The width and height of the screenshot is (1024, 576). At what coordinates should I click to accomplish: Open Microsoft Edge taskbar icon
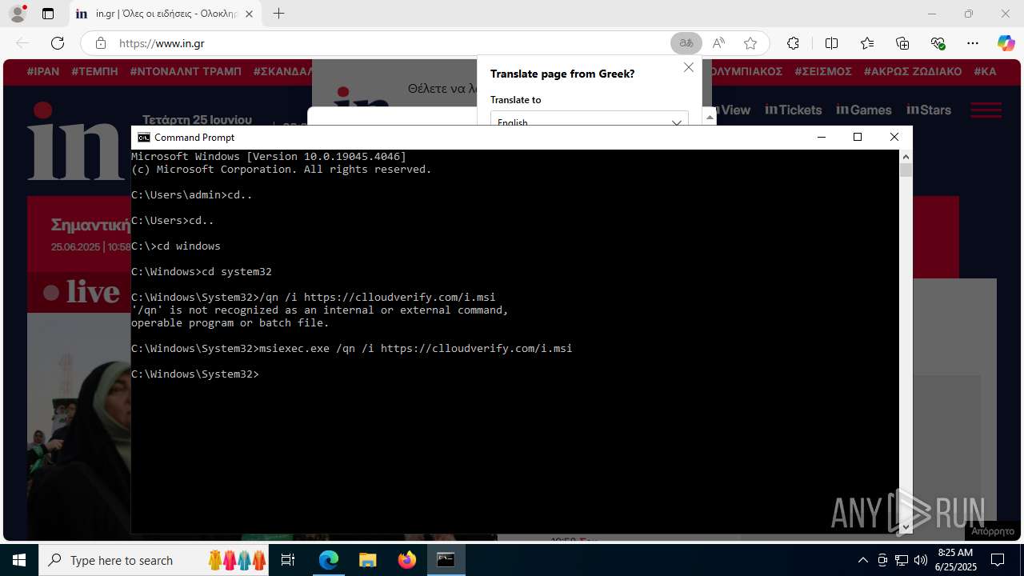coord(329,560)
